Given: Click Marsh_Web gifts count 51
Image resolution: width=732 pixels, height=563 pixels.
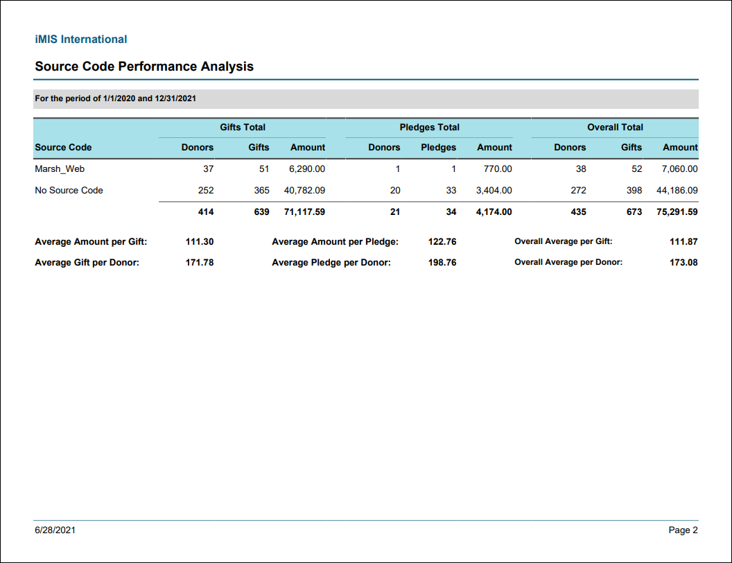Looking at the screenshot, I should tap(264, 169).
